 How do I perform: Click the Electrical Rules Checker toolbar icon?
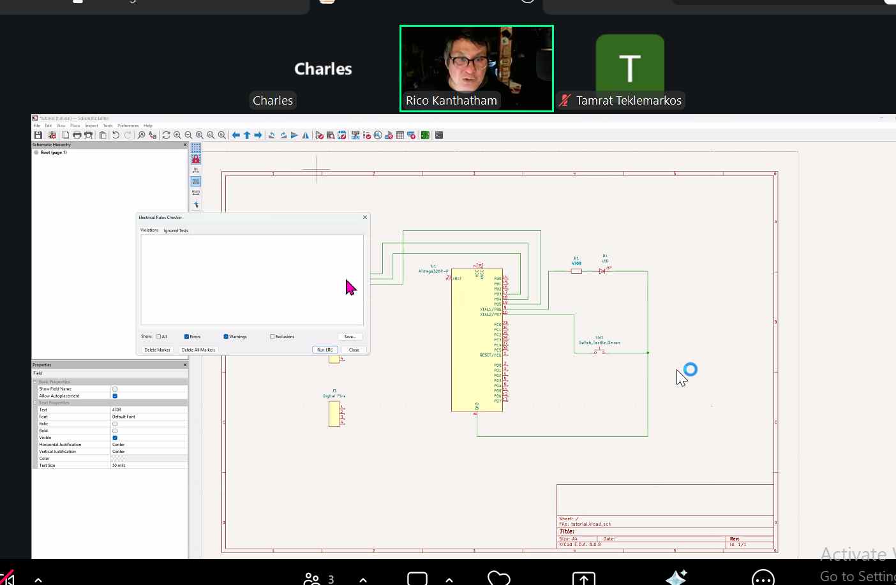pos(367,135)
